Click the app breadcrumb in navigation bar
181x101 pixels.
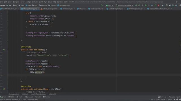pyautogui.click(x=9, y=5)
